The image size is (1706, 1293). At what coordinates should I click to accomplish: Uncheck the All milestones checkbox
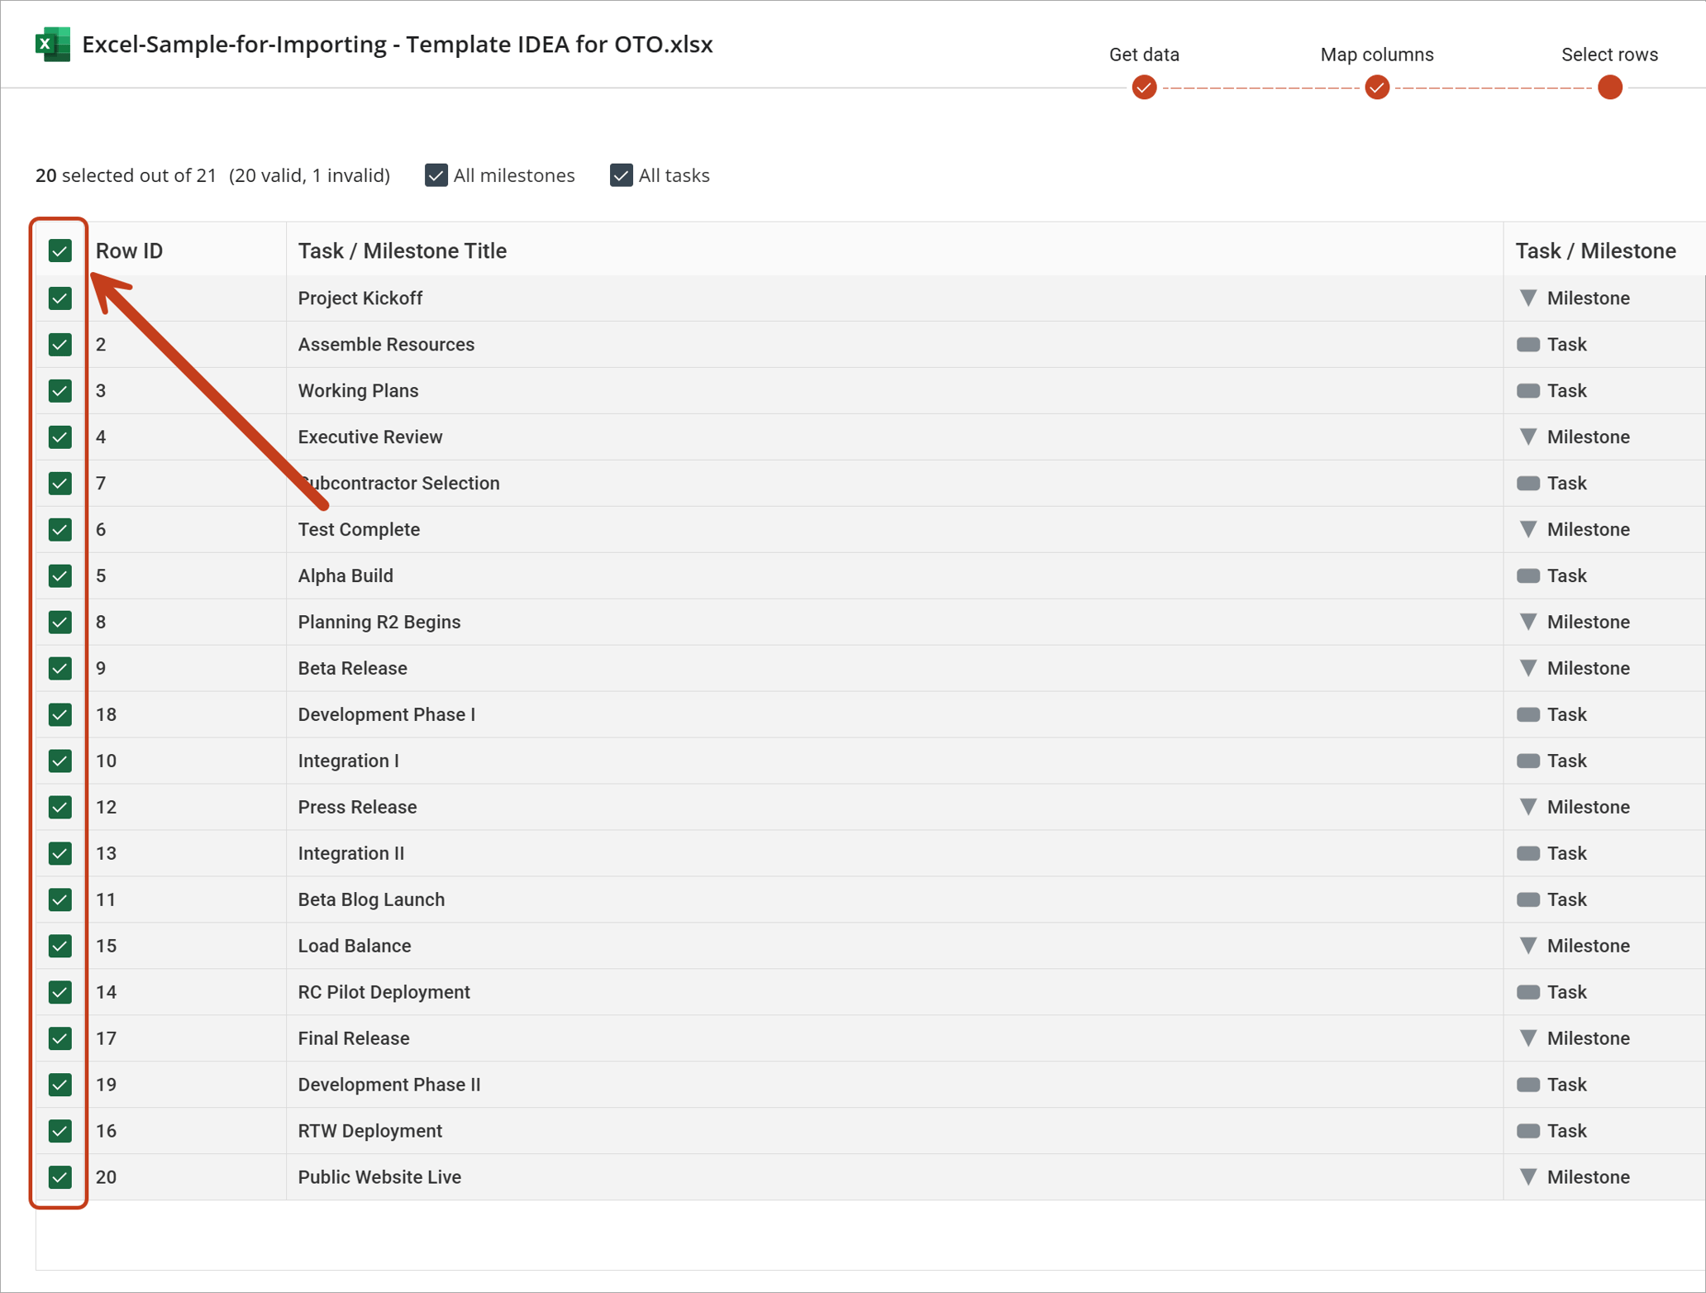coord(436,175)
